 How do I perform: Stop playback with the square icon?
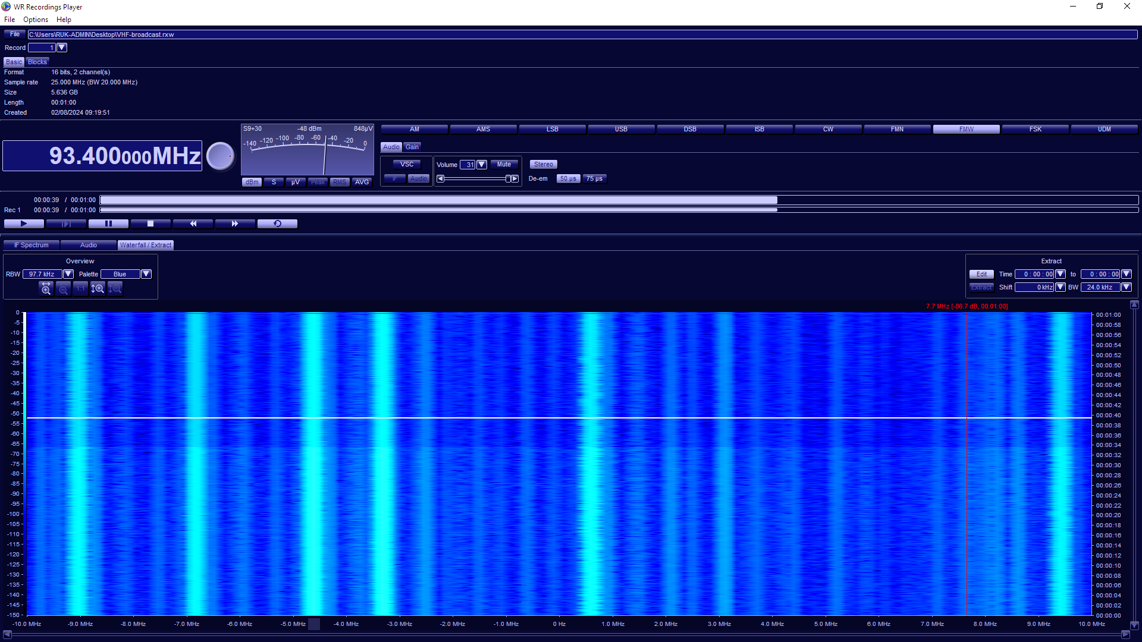pyautogui.click(x=150, y=224)
